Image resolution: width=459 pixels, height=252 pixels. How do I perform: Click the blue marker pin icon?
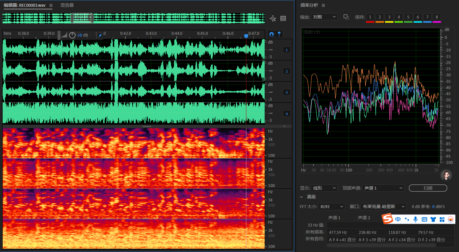point(279,34)
